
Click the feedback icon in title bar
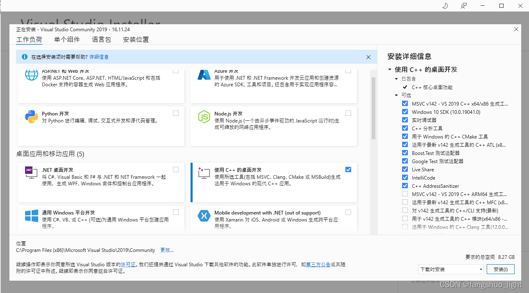coord(464,6)
